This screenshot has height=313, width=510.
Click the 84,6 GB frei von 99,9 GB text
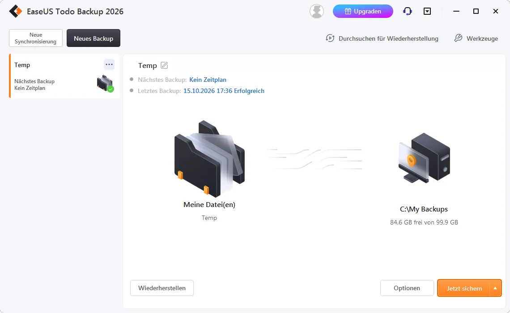point(424,222)
